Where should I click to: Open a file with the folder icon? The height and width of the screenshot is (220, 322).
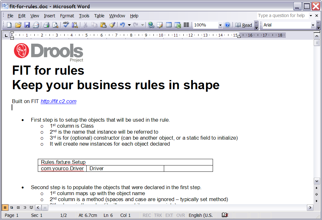(x=18, y=25)
